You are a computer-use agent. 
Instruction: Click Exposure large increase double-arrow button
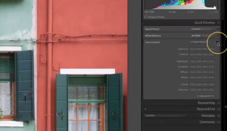(211, 49)
